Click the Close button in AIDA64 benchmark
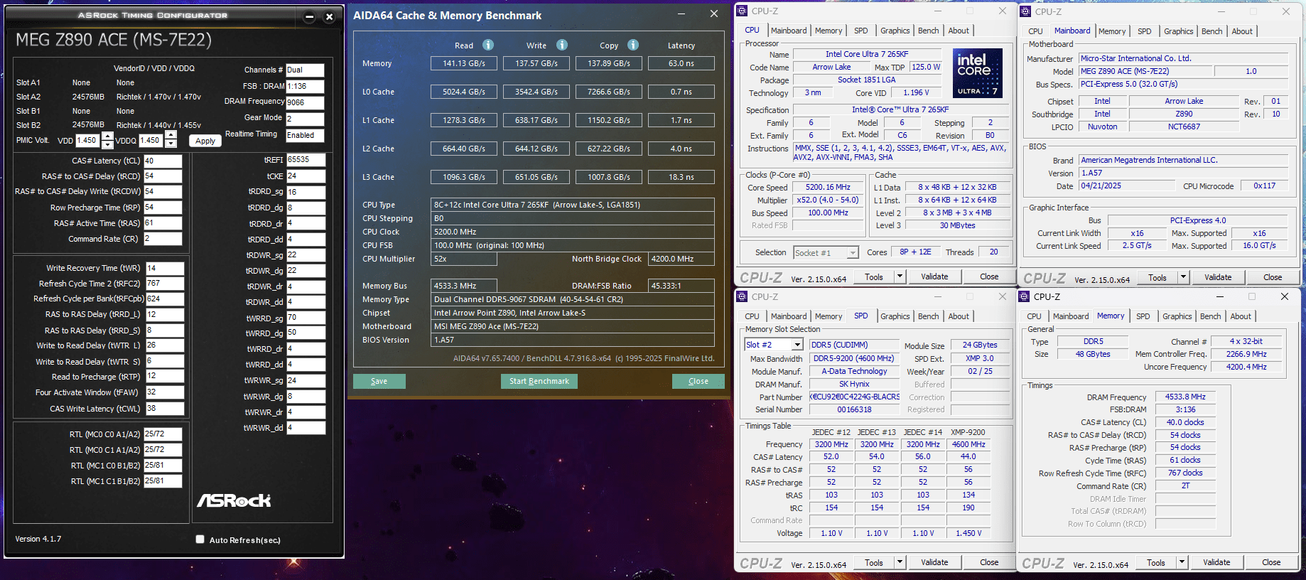This screenshot has height=580, width=1306. coord(698,381)
